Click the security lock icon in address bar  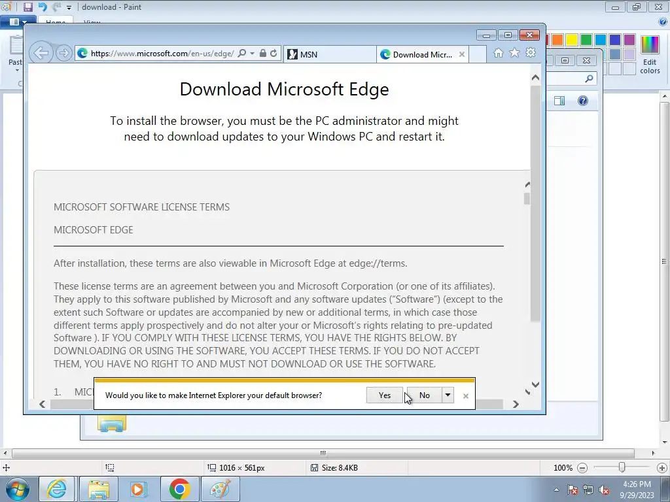[263, 54]
